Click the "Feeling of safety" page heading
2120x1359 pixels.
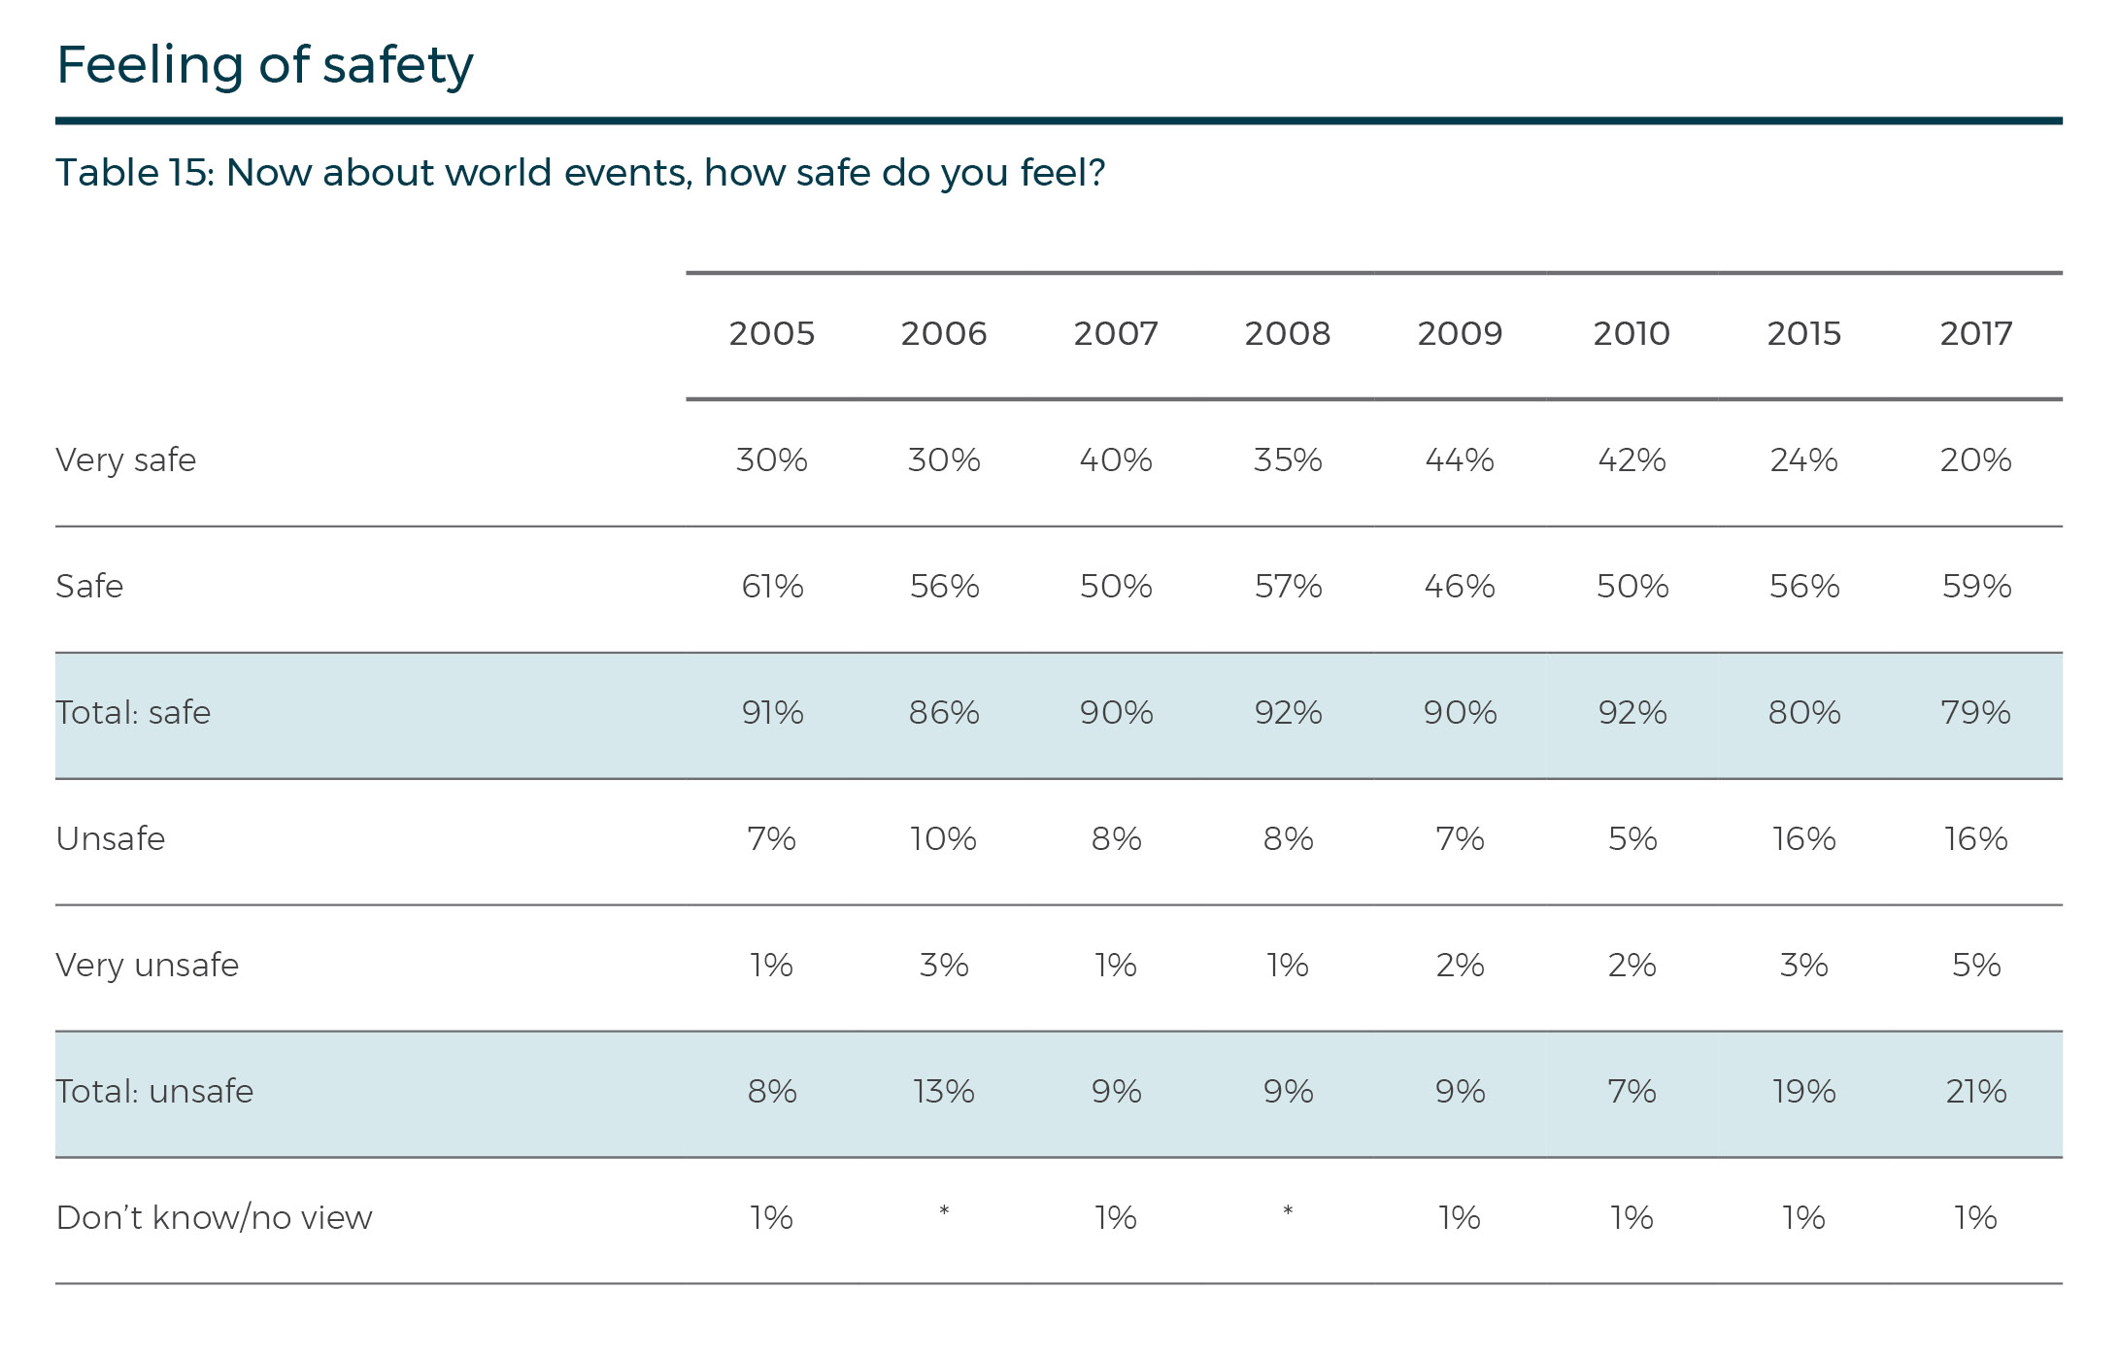coord(264,66)
